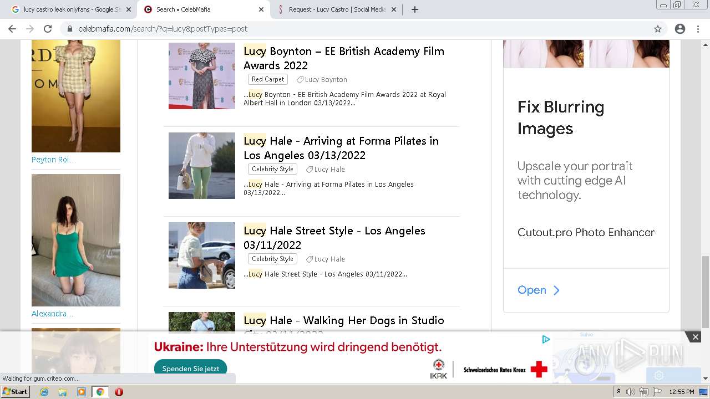
Task: Click the Spenden Sie jetzt donate button
Action: pyautogui.click(x=190, y=369)
